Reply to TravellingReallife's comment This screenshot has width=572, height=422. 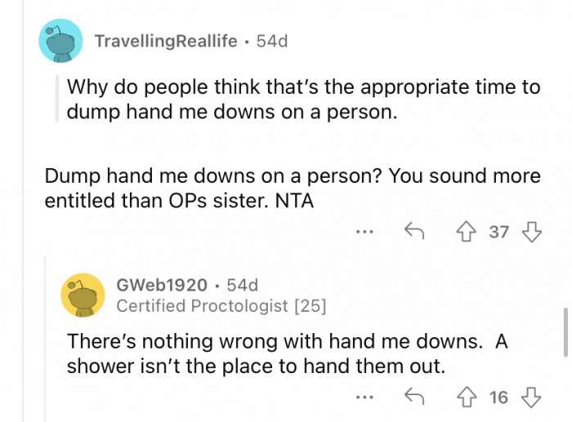pyautogui.click(x=413, y=232)
